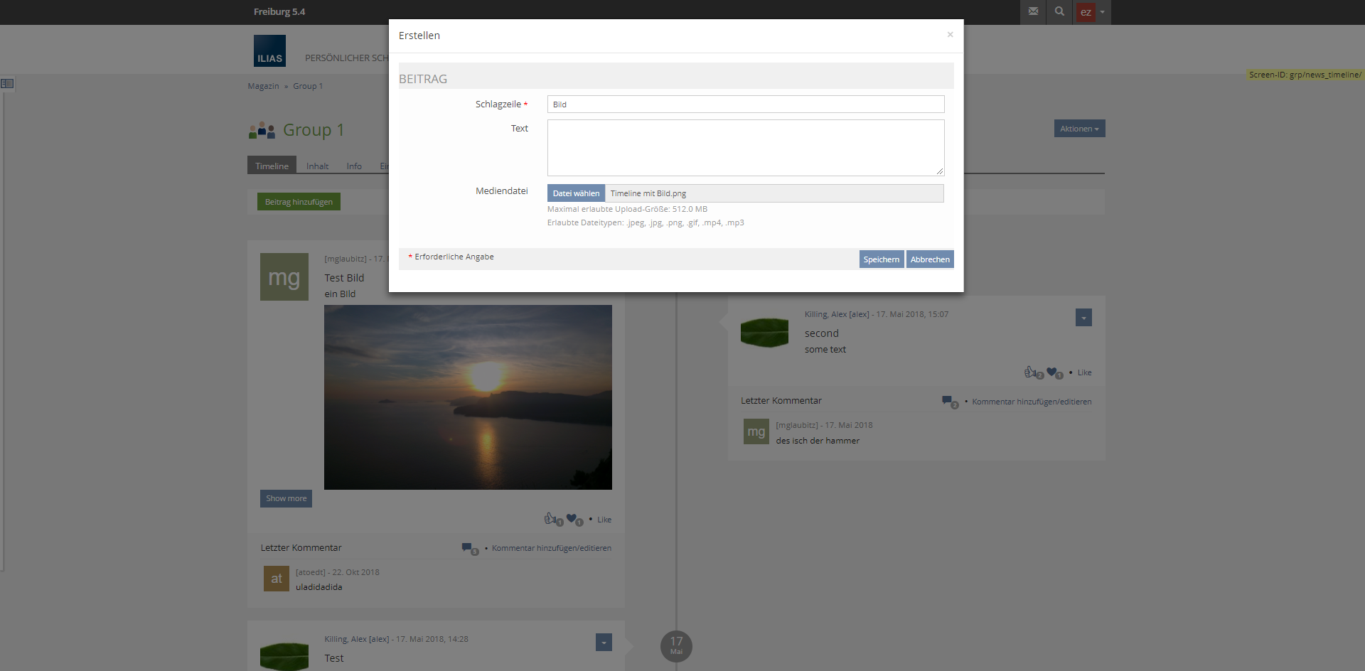Toggle the left side panel icon
Viewport: 1365px width, 671px height.
click(x=7, y=83)
